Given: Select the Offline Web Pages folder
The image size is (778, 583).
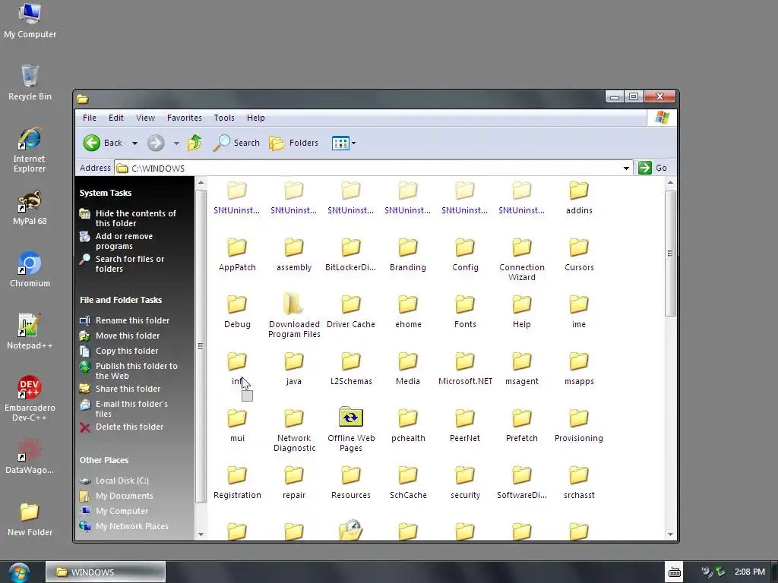Looking at the screenshot, I should [351, 430].
